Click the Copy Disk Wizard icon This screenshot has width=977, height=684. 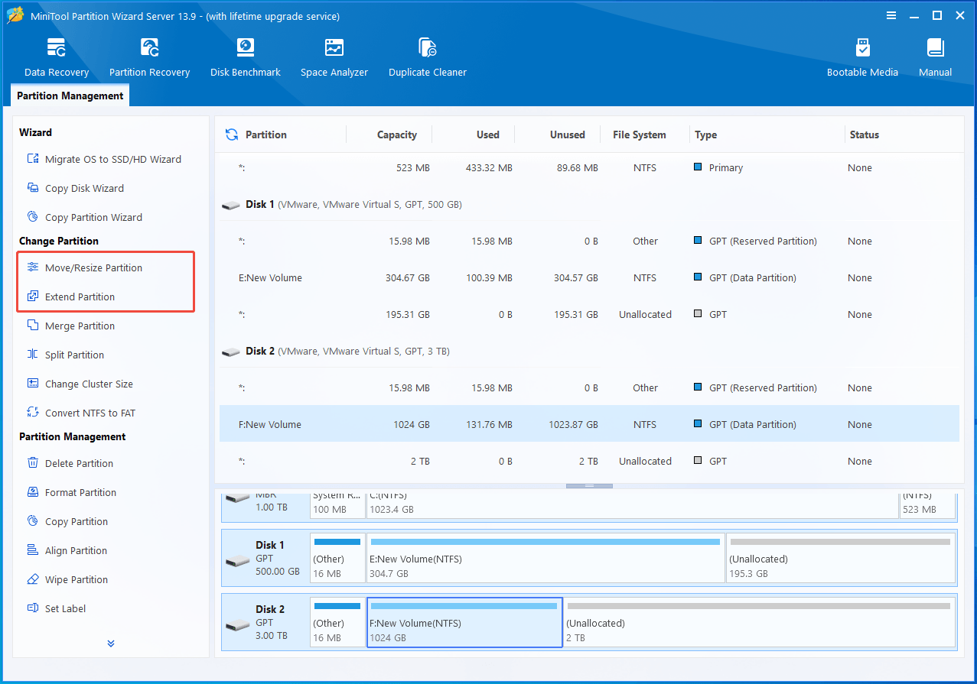[x=33, y=188]
